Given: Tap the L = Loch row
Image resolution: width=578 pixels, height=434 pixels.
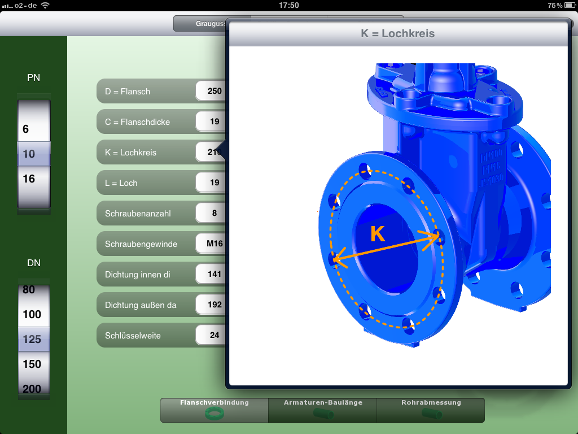Looking at the screenshot, I should (x=148, y=183).
